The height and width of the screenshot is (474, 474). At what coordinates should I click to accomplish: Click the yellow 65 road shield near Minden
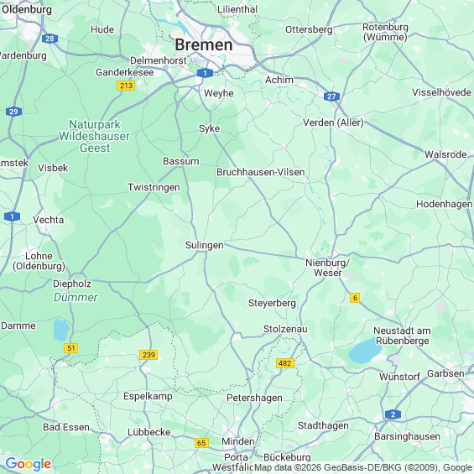(201, 443)
